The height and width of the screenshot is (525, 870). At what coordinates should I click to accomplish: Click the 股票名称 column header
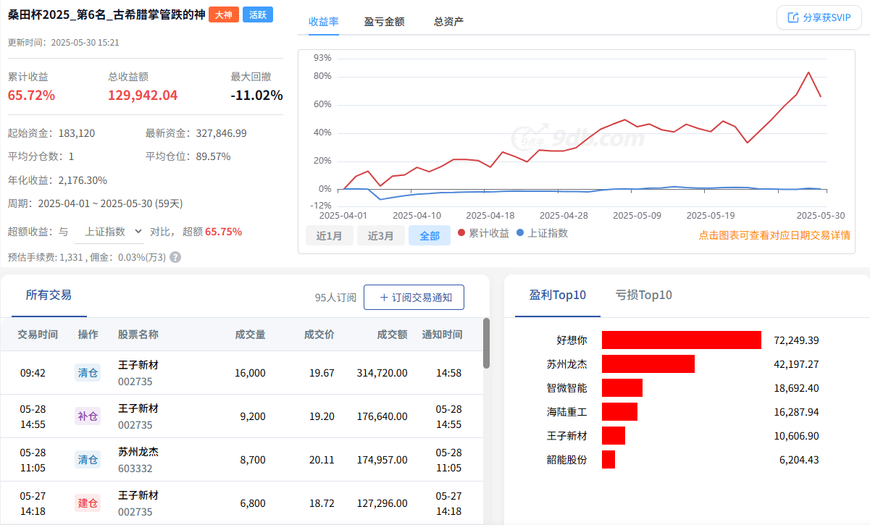[138, 335]
